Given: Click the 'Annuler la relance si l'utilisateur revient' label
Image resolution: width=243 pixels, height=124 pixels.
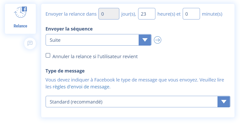Looking at the screenshot, I should click(x=95, y=56).
